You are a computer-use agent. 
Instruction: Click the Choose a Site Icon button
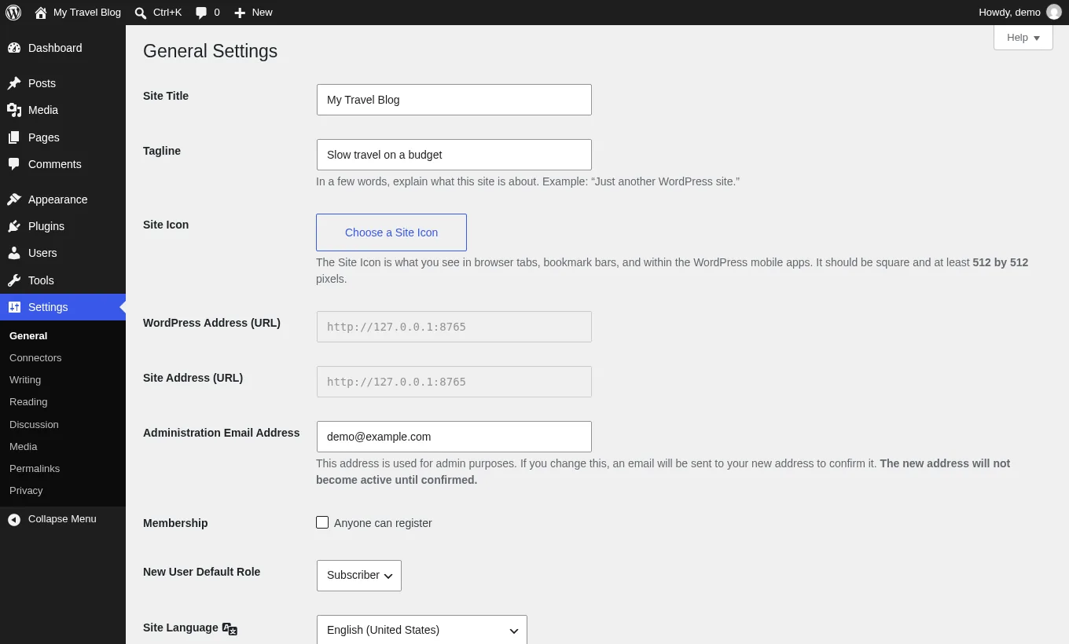click(x=391, y=232)
